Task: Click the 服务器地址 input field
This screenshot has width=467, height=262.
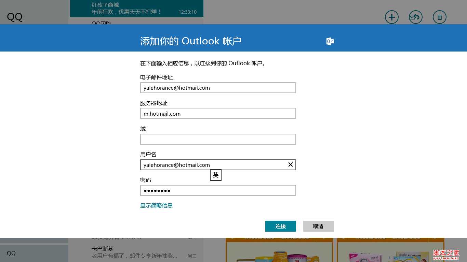Action: click(218, 113)
